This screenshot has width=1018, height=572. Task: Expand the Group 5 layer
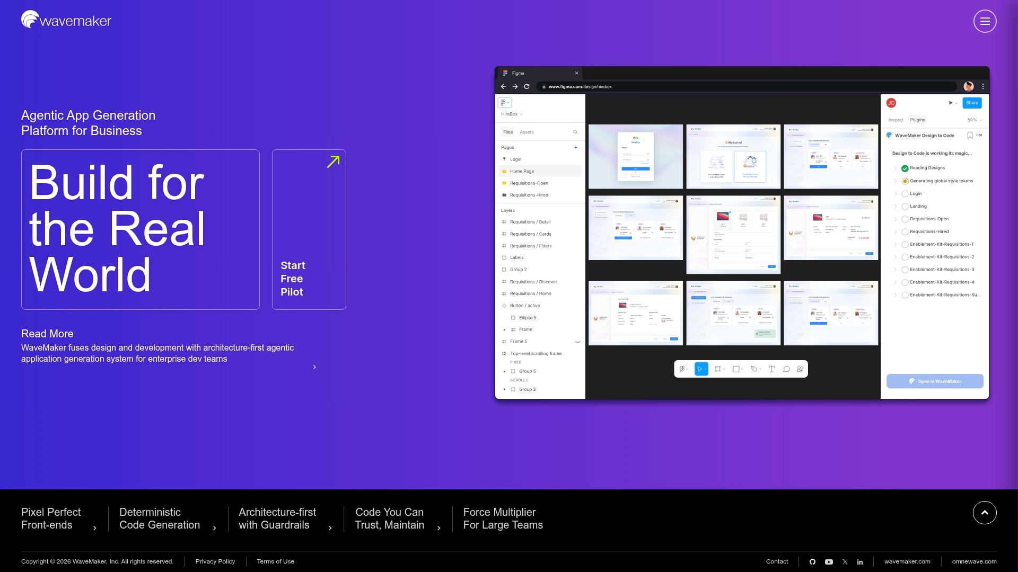(x=504, y=372)
